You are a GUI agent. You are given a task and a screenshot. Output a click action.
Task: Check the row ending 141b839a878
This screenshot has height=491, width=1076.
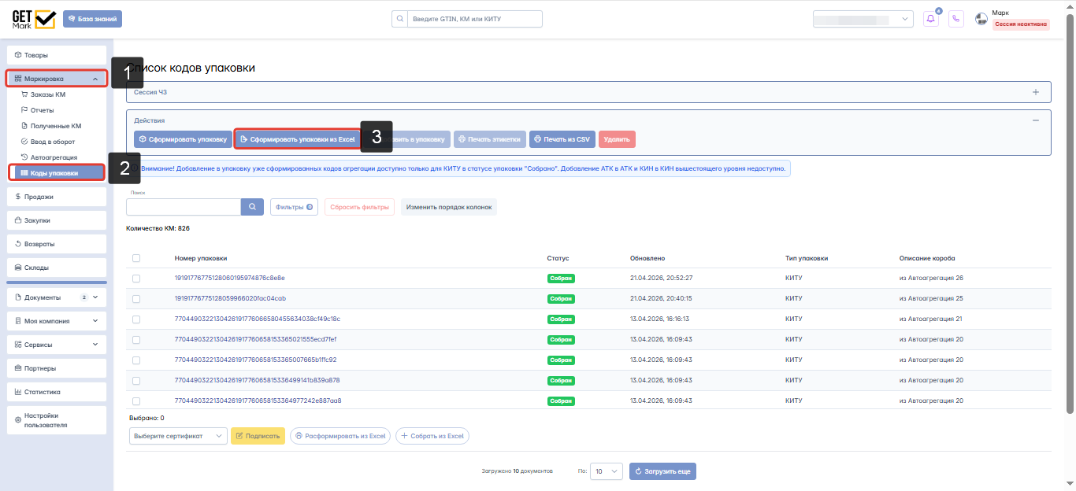136,381
